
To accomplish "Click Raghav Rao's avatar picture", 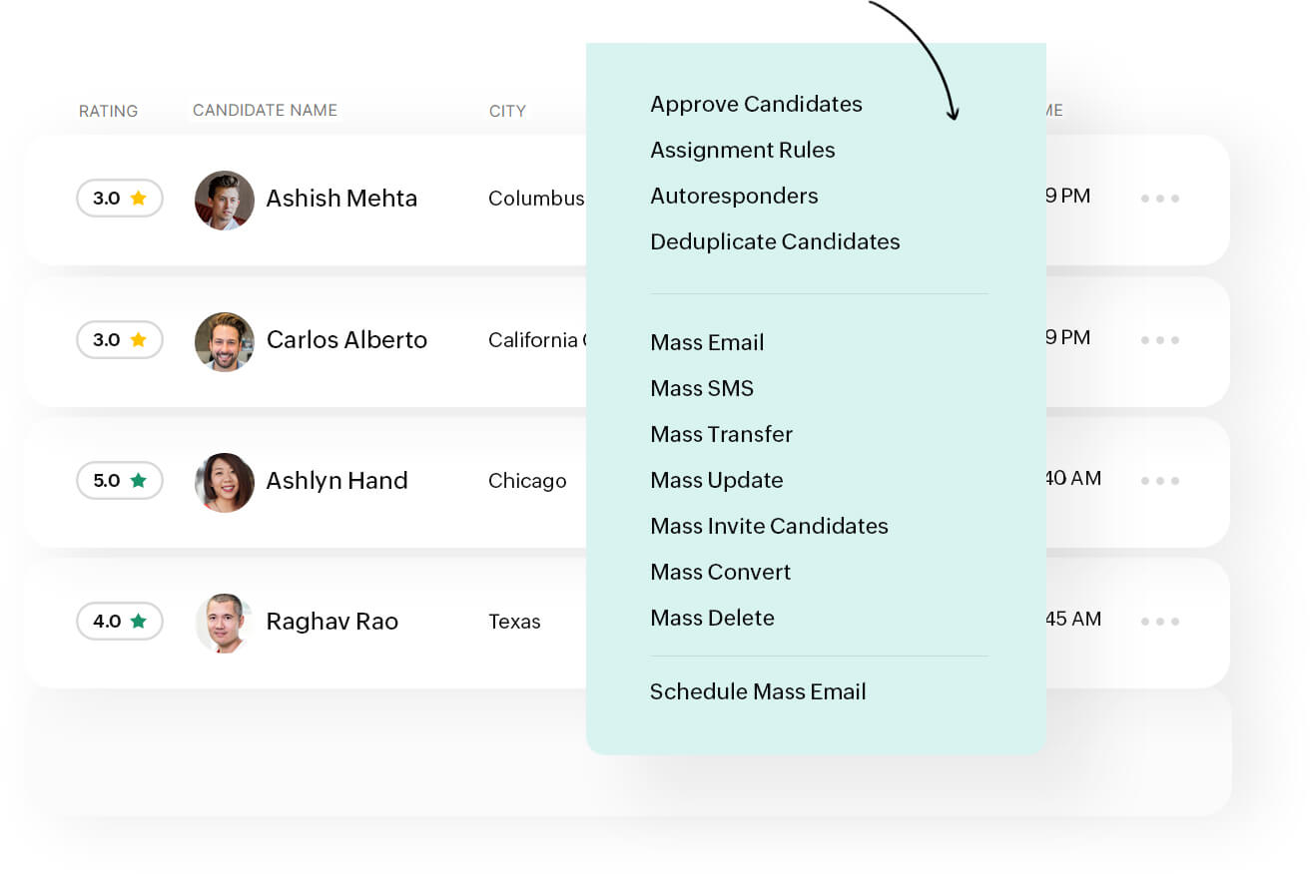I will tap(224, 623).
